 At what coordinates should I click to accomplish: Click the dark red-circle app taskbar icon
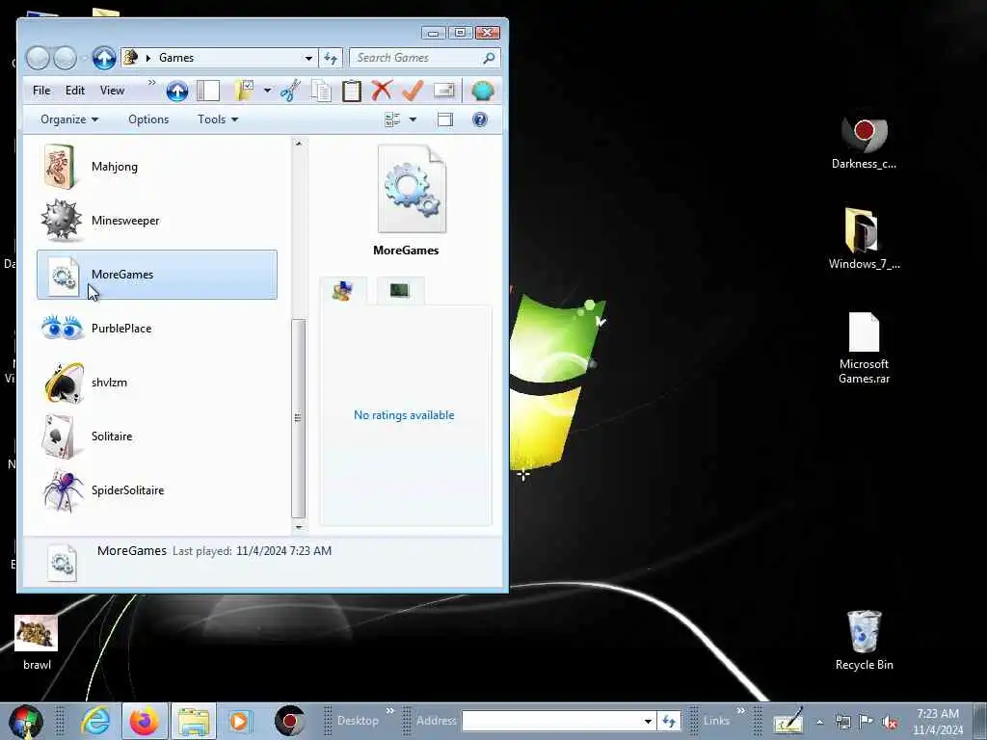(290, 721)
